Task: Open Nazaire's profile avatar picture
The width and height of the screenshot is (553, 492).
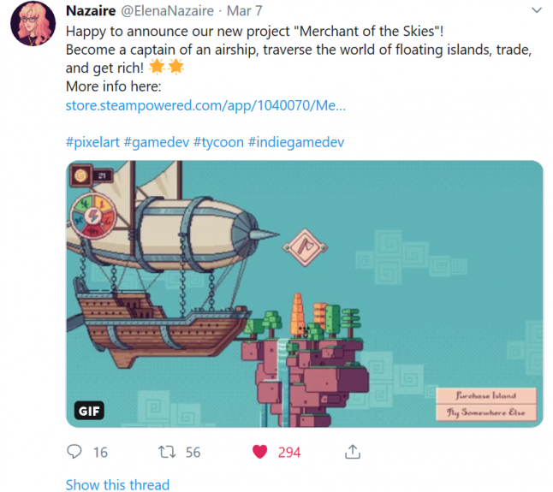Action: click(x=33, y=24)
